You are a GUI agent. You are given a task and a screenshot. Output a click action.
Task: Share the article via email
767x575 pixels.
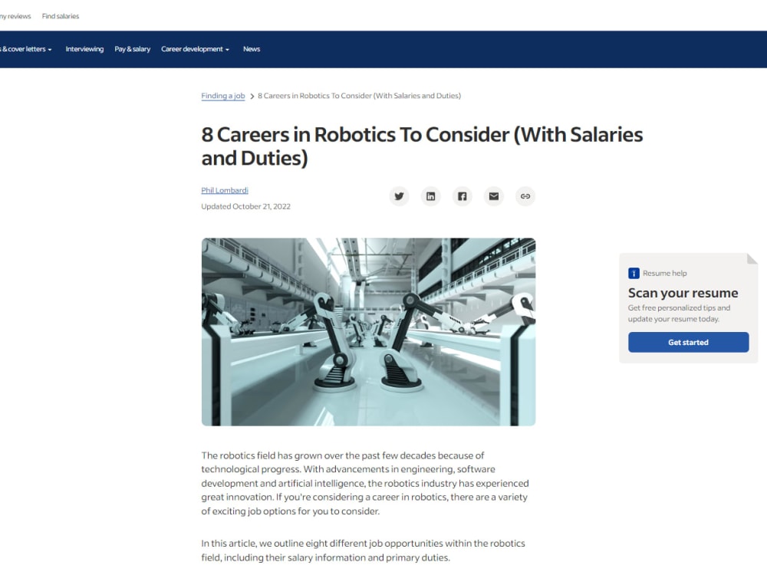[493, 196]
